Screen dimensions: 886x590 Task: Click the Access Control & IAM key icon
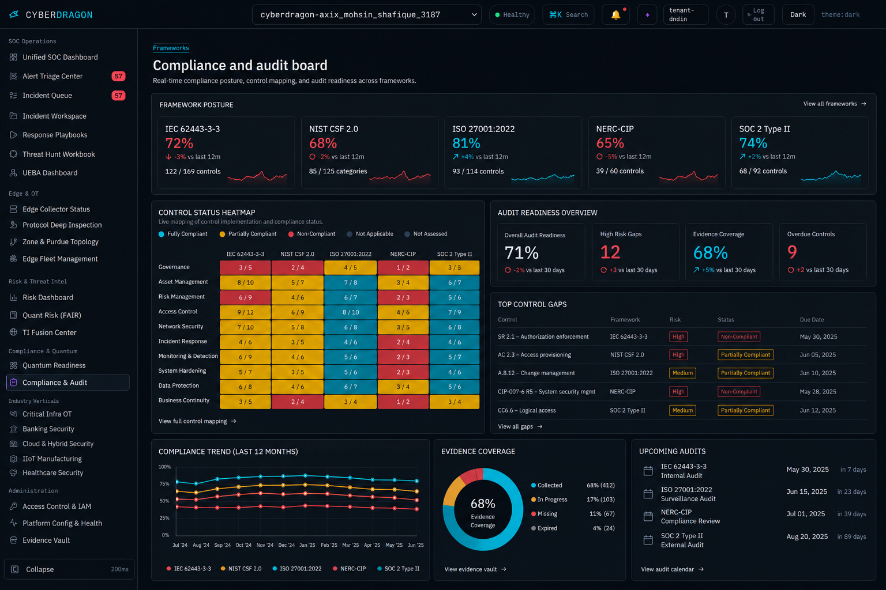pyautogui.click(x=13, y=506)
